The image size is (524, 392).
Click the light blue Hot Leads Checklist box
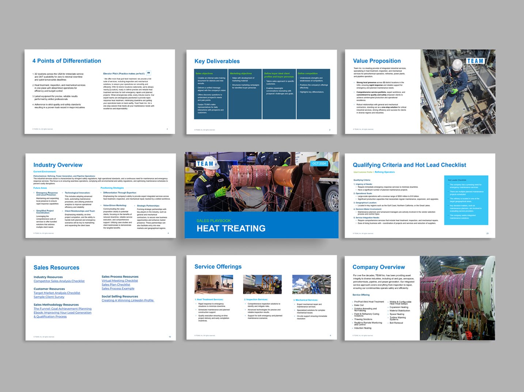point(466,200)
